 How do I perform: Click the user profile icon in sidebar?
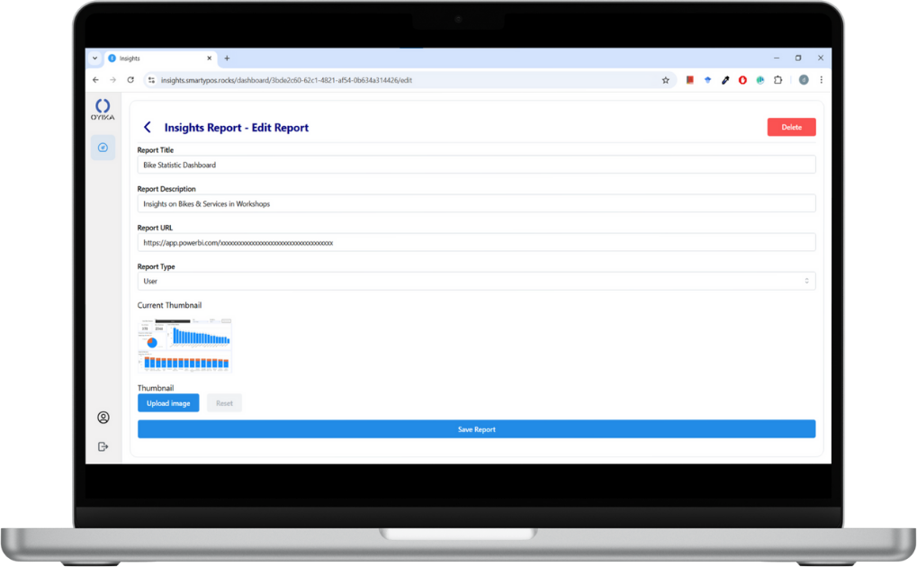[x=103, y=418]
